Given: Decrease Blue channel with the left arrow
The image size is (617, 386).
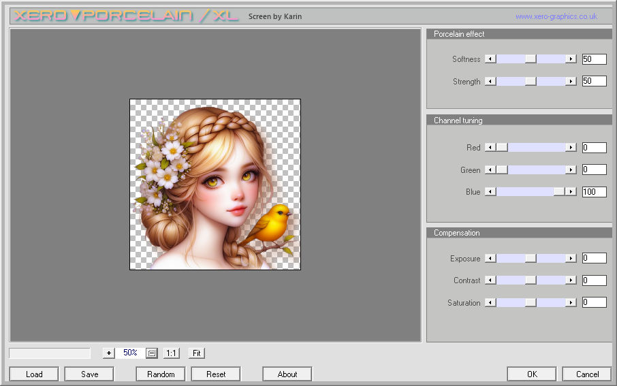Looking at the screenshot, I should tap(490, 192).
